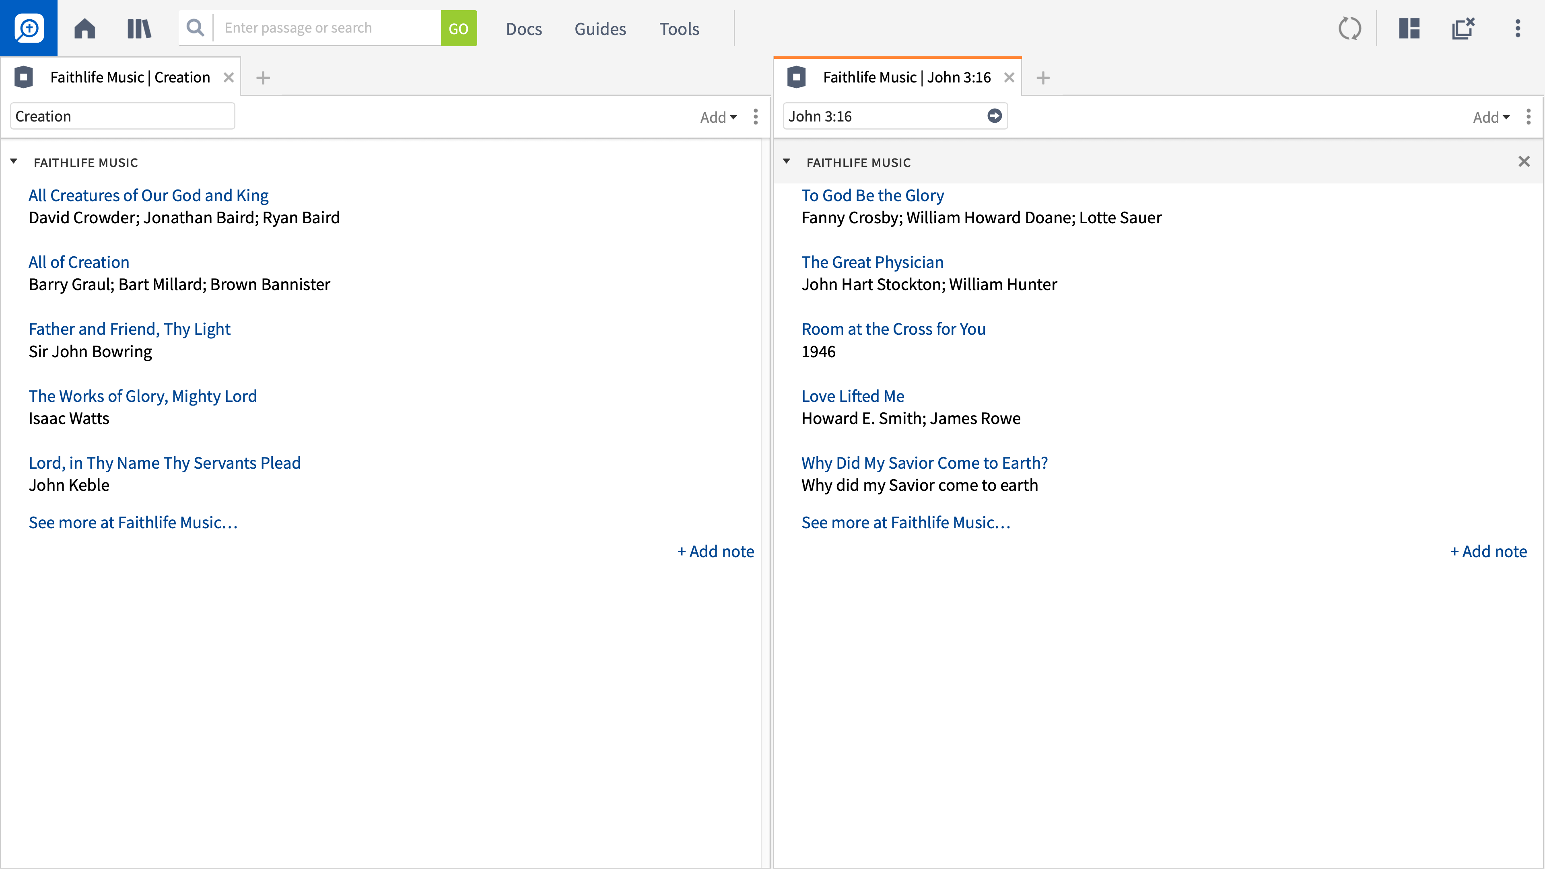The image size is (1545, 869).
Task: Open the Layouts icon
Action: (x=1409, y=28)
